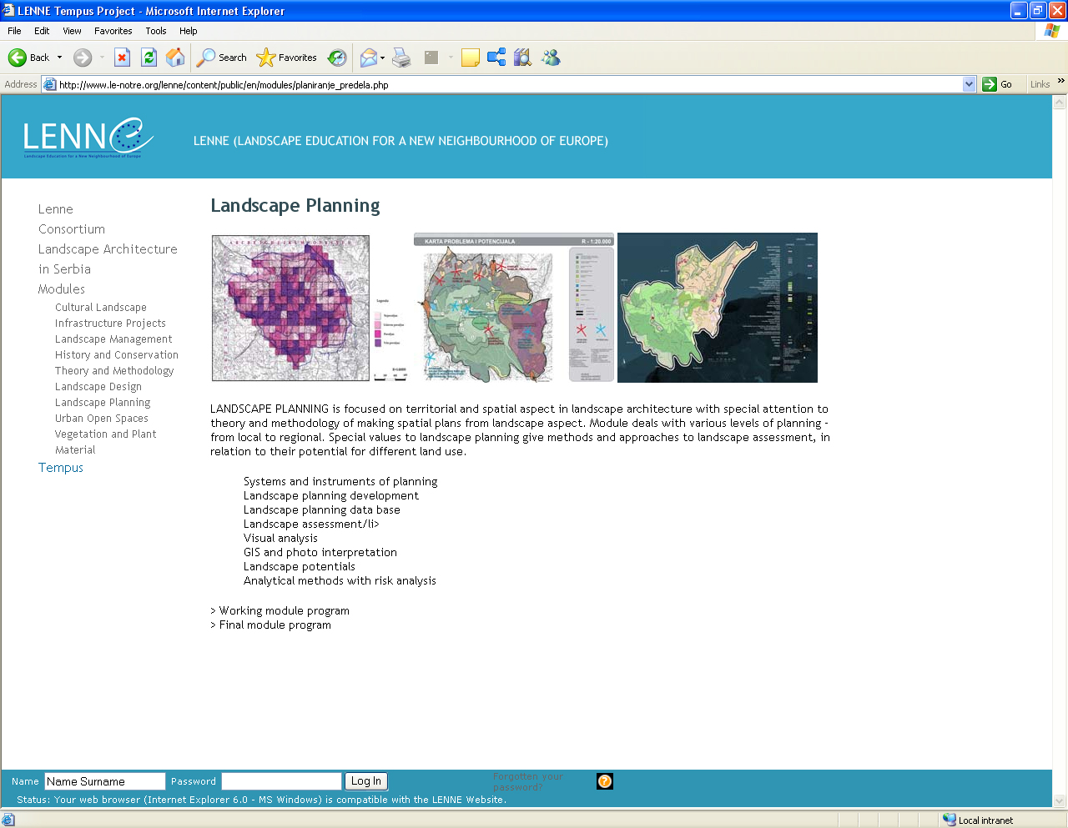Stop page loading with the Stop icon
This screenshot has height=828, width=1068.
(x=122, y=58)
